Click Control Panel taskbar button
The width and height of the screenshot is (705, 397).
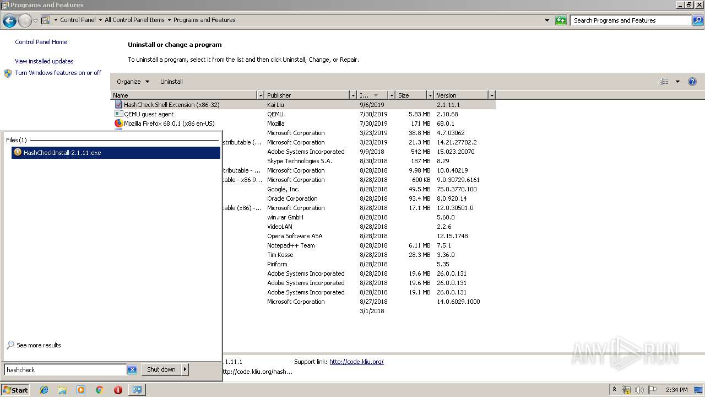click(x=137, y=390)
